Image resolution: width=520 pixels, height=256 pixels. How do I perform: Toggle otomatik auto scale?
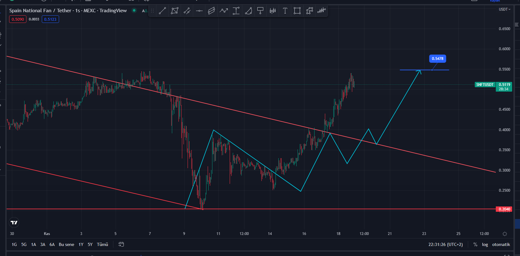(x=501, y=244)
